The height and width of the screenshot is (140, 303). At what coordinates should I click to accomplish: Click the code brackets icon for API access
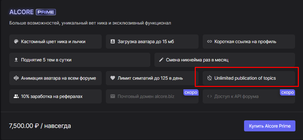coord(209,96)
